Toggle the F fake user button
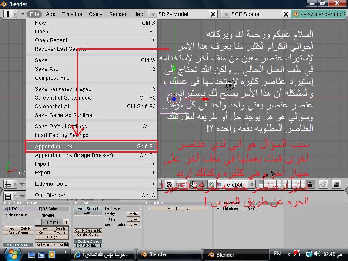348x261 pixels. (40, 209)
